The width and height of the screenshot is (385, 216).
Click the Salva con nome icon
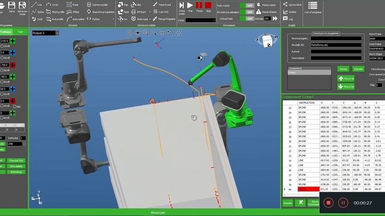click(x=22, y=5)
